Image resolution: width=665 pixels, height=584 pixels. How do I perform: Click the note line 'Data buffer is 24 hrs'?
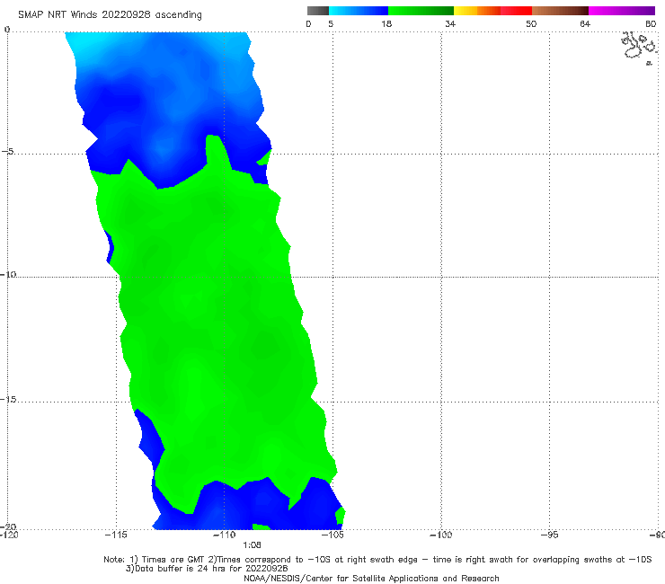point(207,569)
